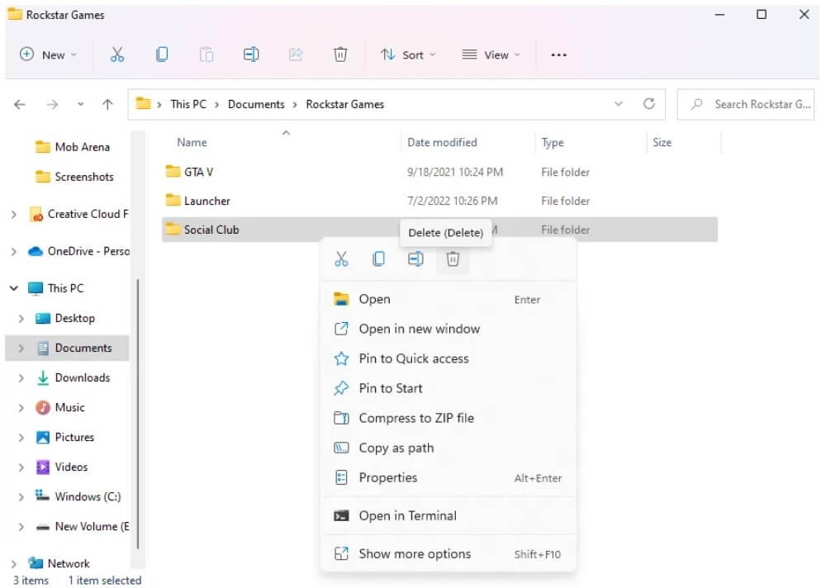Click the Launcher date 7/2/2022 10:26 PM
This screenshot has width=821, height=588.
tap(453, 201)
